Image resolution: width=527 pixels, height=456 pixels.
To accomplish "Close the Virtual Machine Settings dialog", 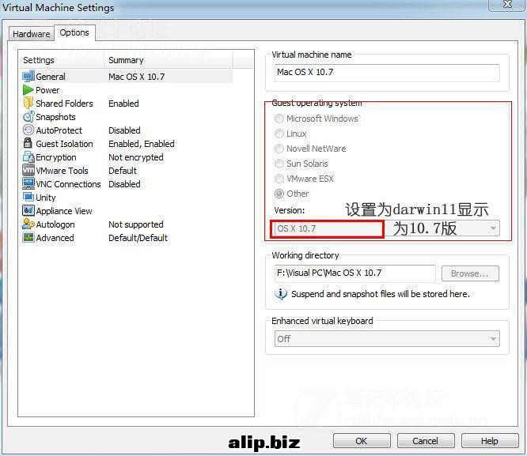I will click(507, 5).
